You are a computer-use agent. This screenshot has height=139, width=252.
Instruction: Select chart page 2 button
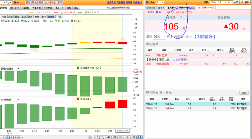pos(3,137)
